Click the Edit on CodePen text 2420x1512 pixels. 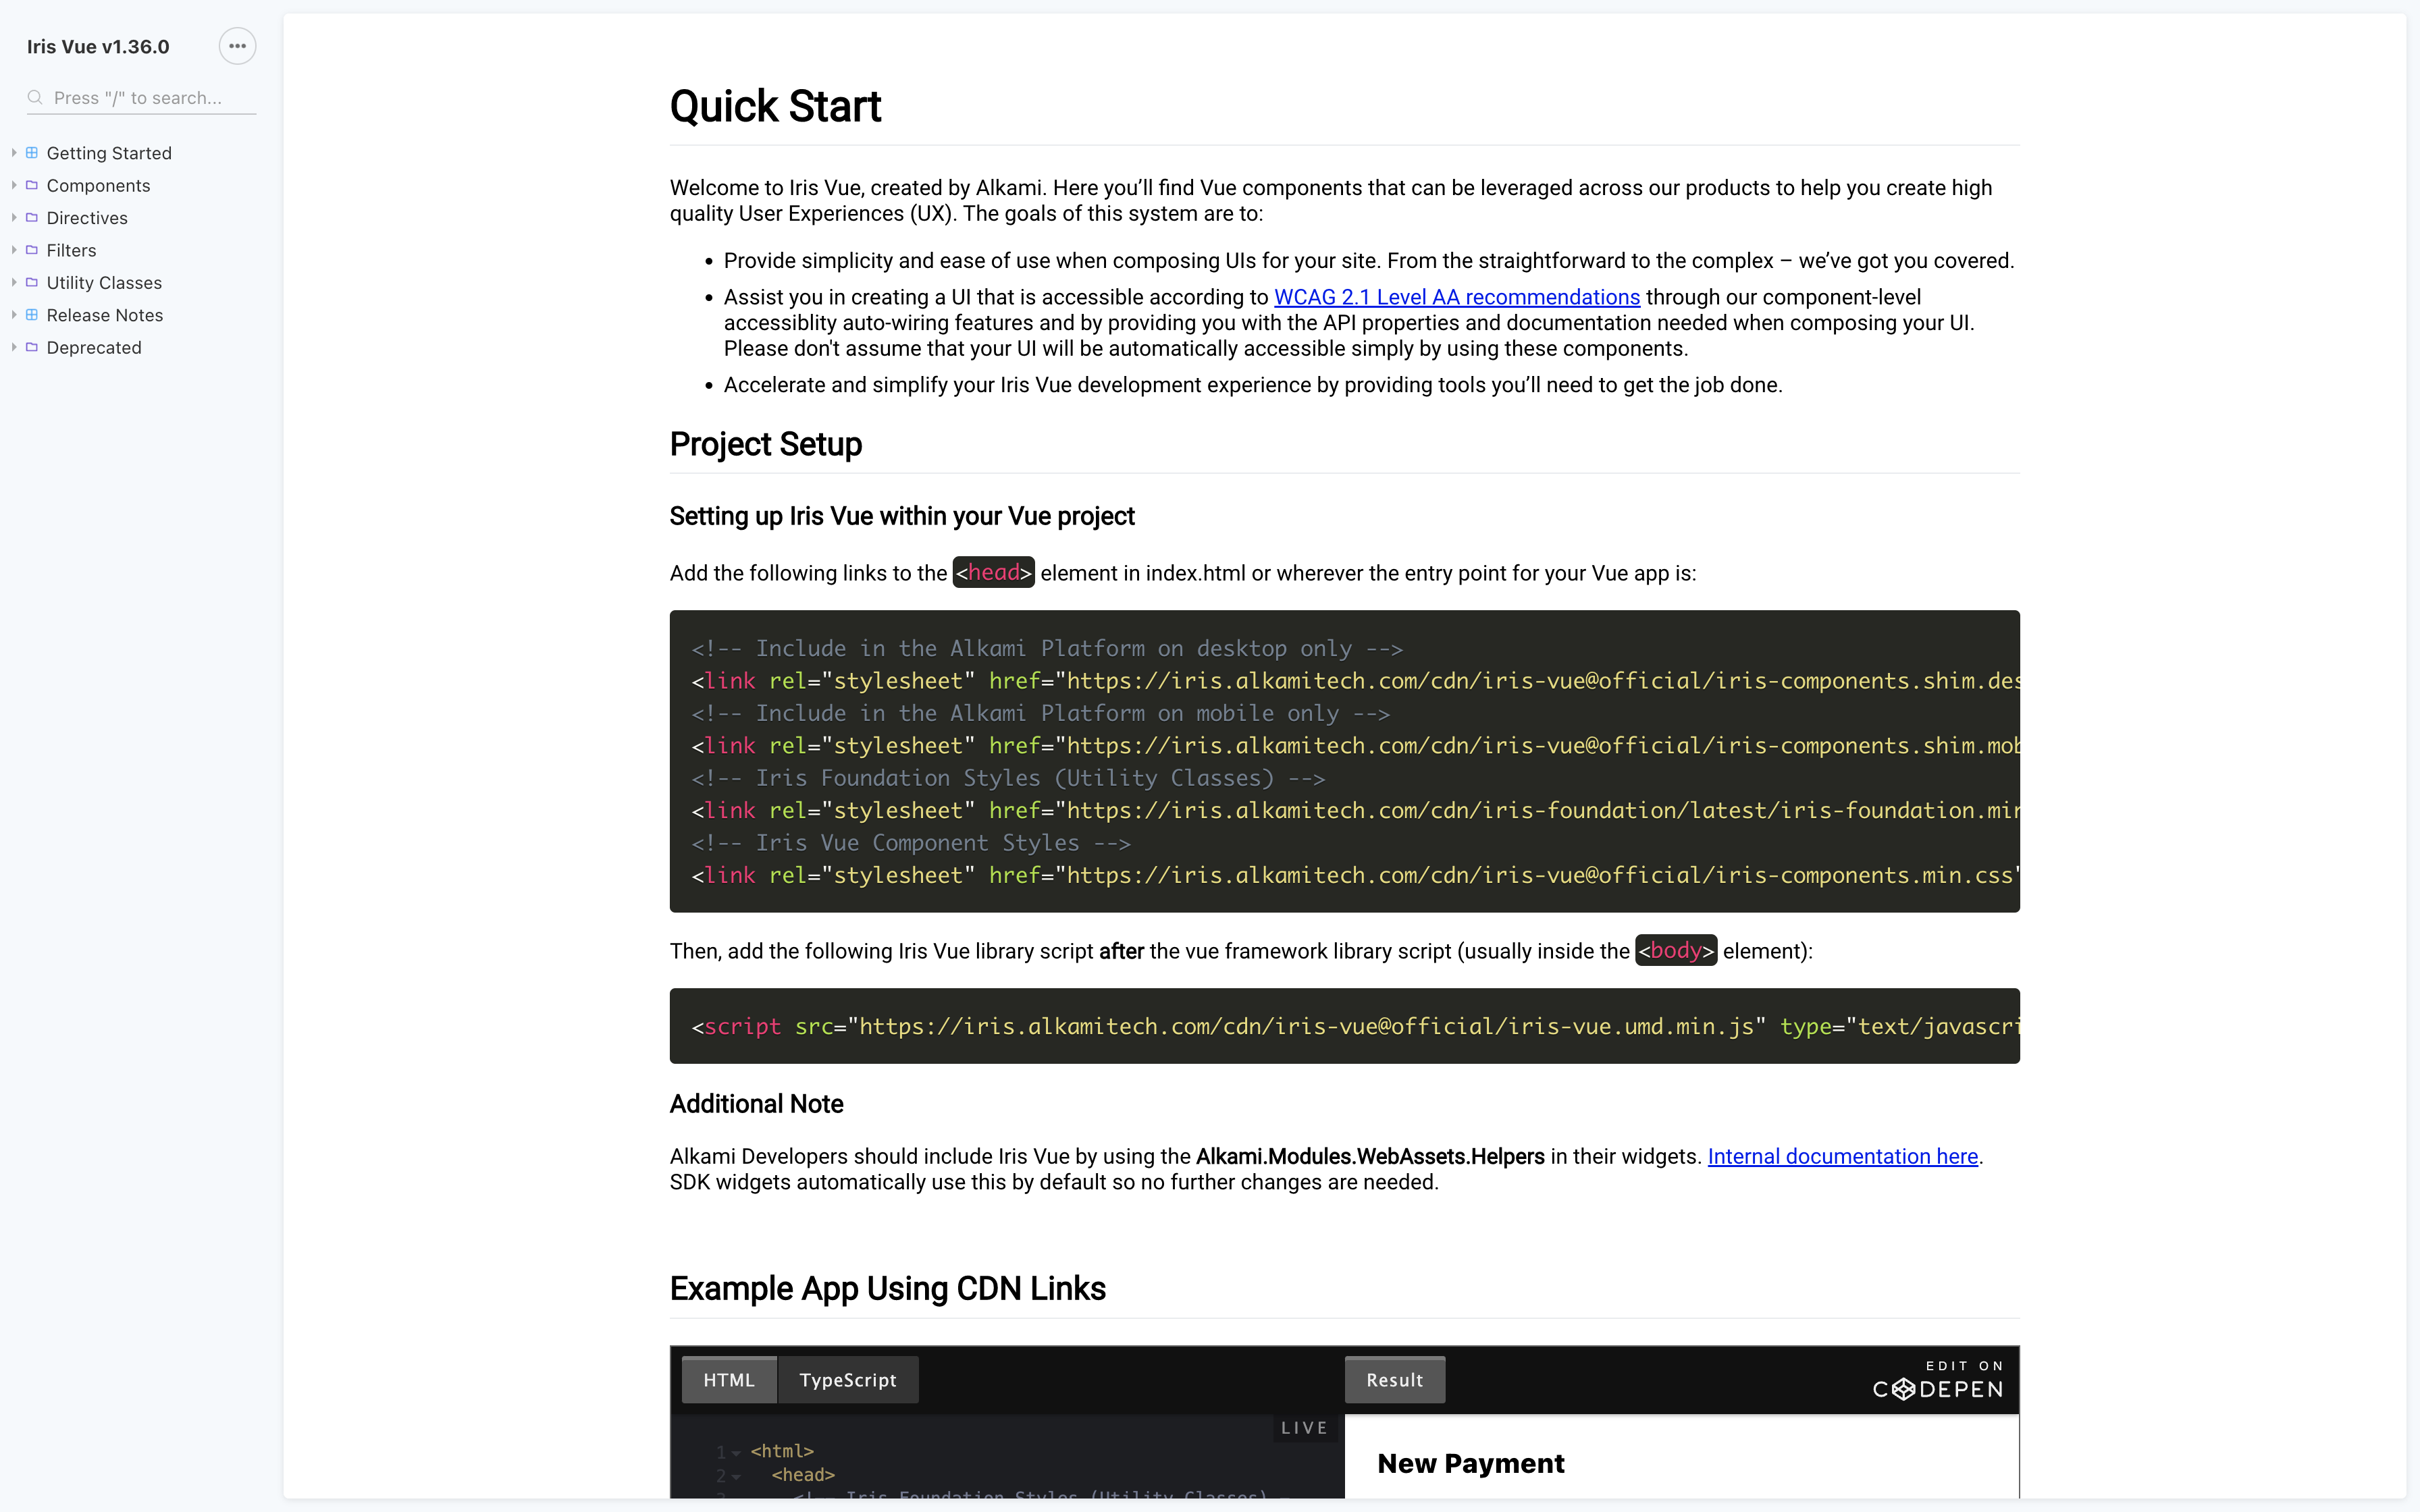pos(1965,1366)
